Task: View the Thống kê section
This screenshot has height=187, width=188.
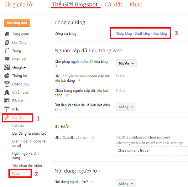Action: 20,76
